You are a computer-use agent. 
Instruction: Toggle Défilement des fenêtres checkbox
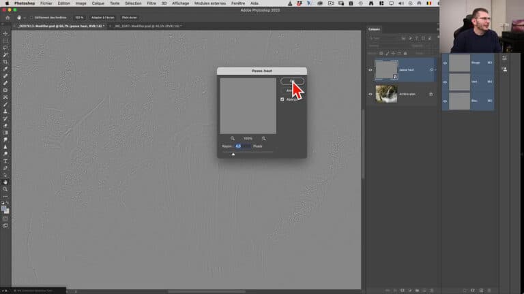[x=32, y=18]
